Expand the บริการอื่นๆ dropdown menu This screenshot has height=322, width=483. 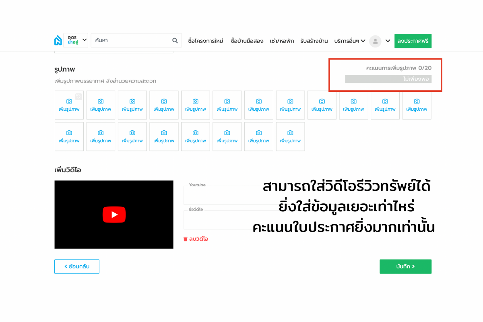pos(350,41)
